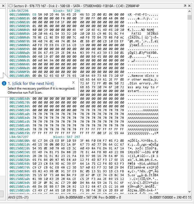194x204 pixels.
Task: Click LBA:567297 header label
Action: click(x=19, y=137)
